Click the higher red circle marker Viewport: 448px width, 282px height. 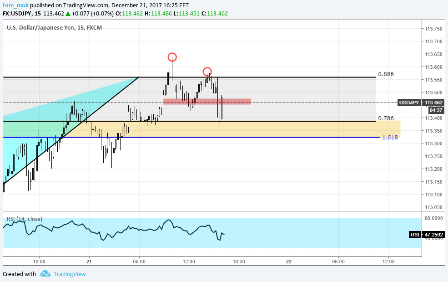[172, 57]
